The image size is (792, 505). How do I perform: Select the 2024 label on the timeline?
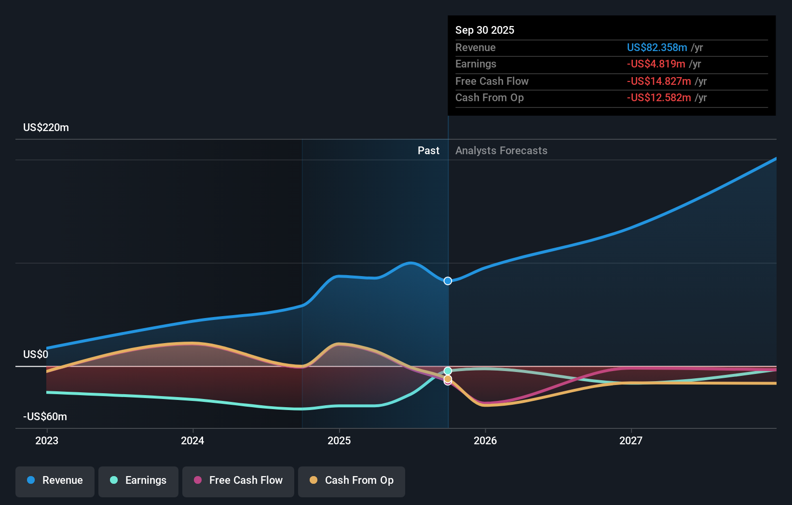pos(192,440)
